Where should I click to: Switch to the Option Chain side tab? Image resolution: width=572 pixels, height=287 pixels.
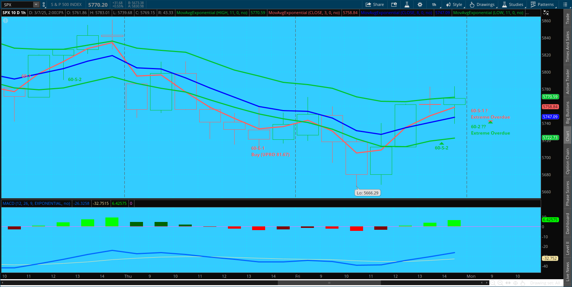(x=568, y=161)
